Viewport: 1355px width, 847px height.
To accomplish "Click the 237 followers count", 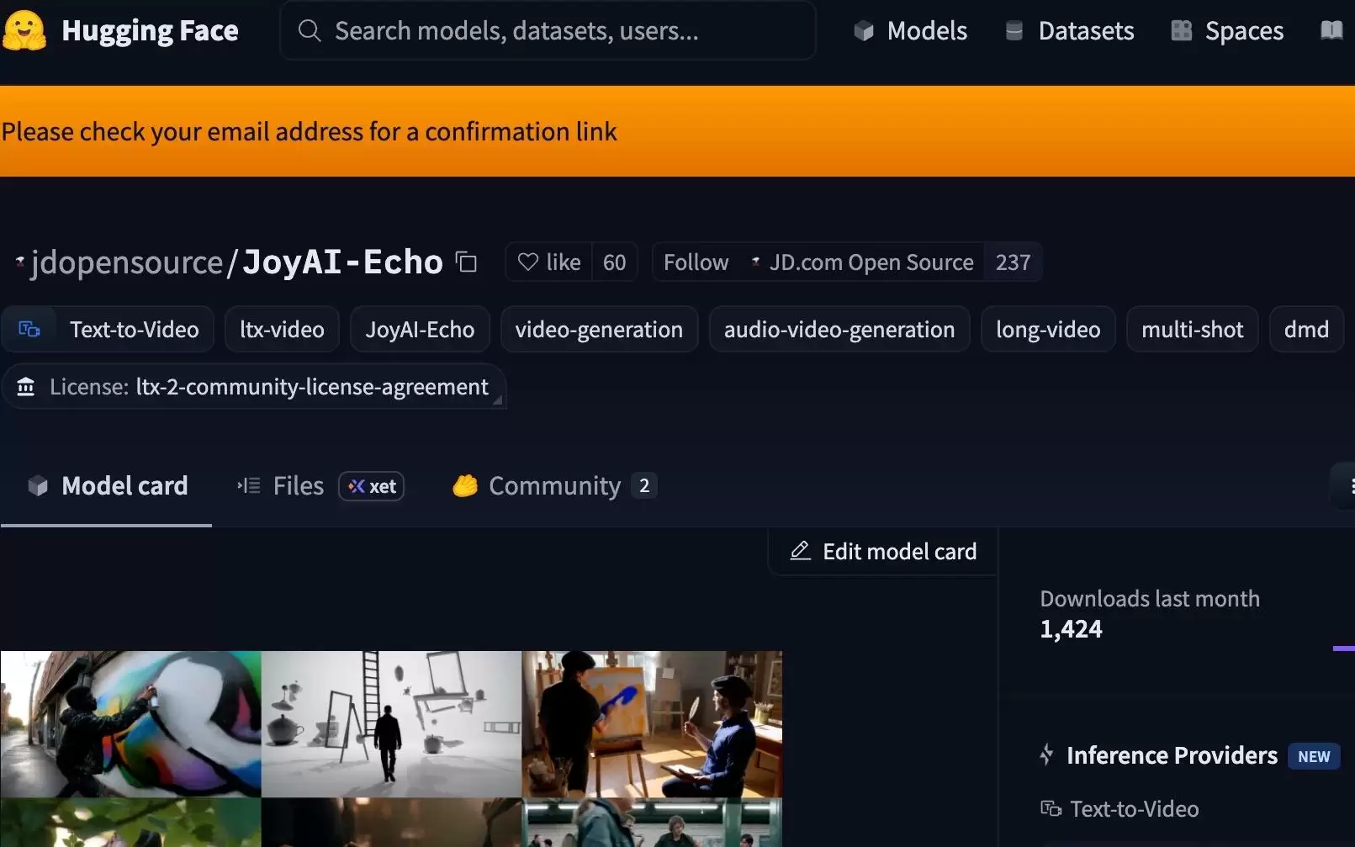I will pyautogui.click(x=1013, y=262).
